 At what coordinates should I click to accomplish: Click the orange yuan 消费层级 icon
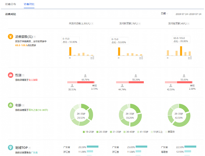pos(10,36)
